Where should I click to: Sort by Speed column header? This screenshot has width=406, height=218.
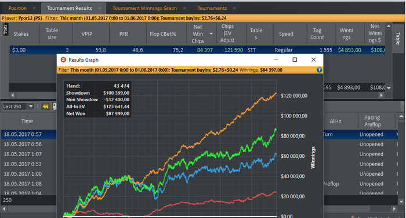click(286, 34)
